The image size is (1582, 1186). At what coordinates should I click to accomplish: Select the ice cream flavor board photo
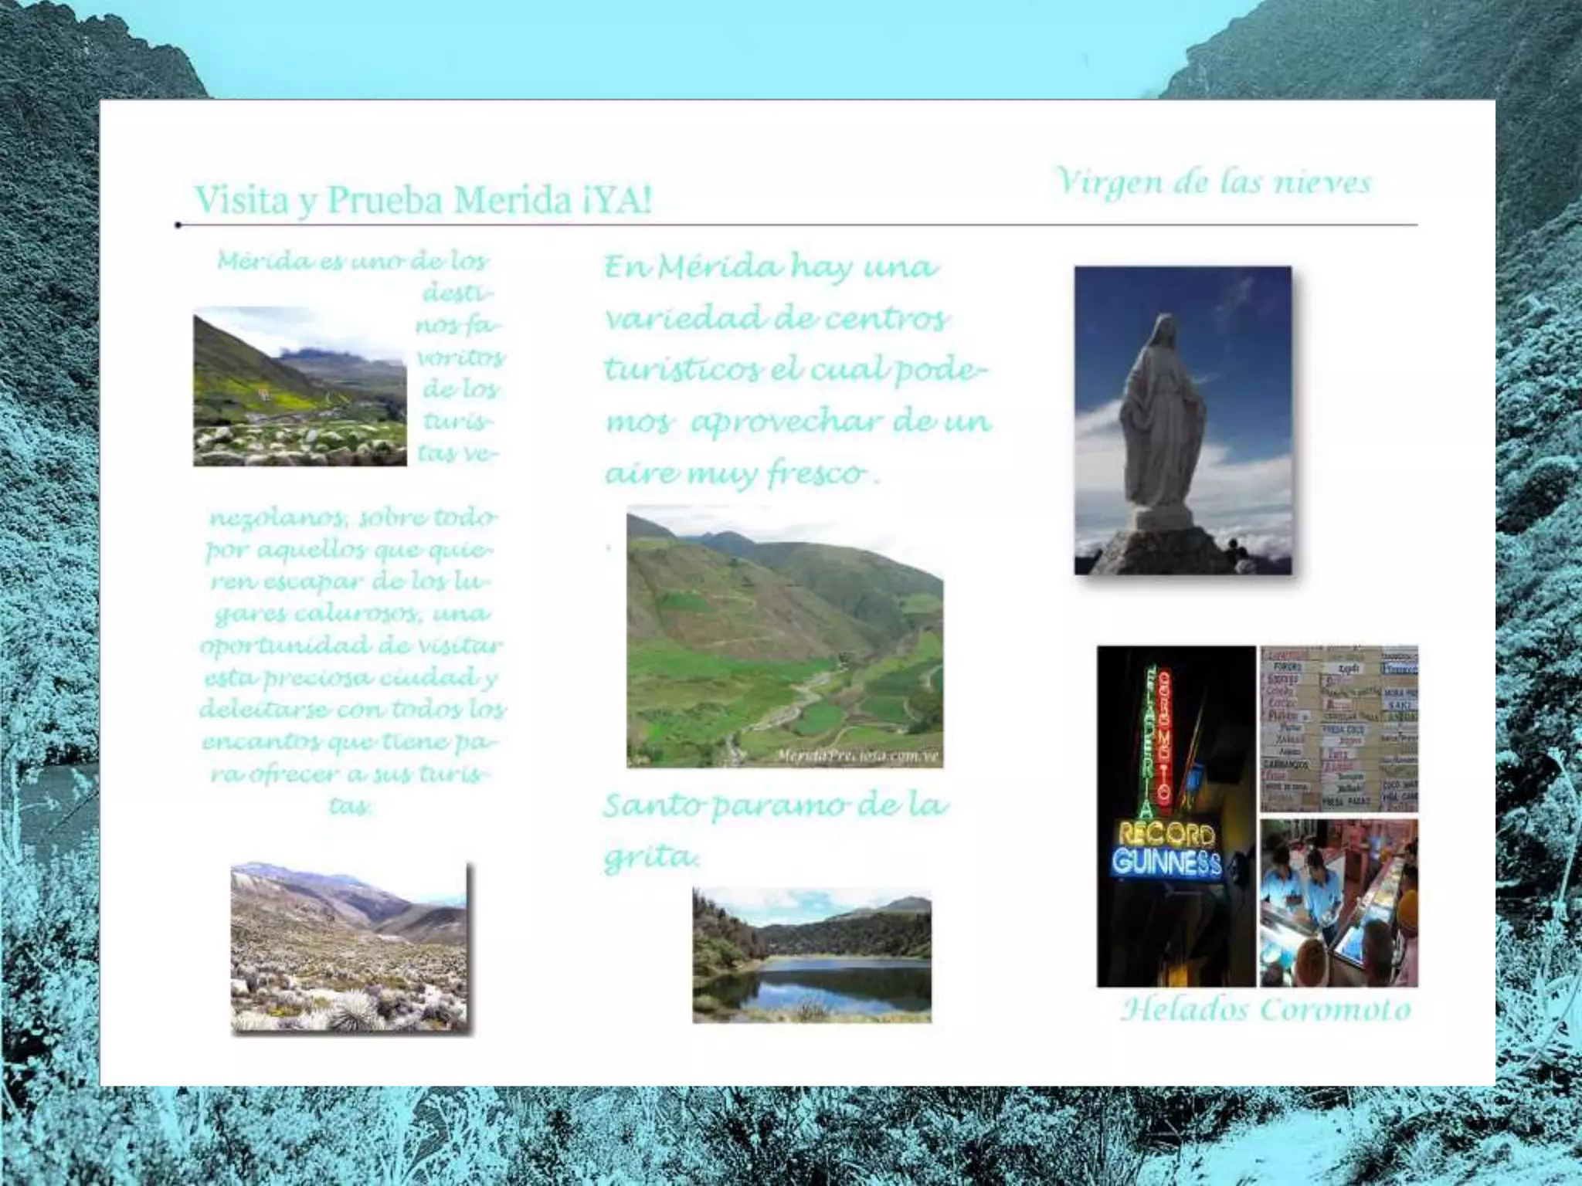coord(1339,728)
